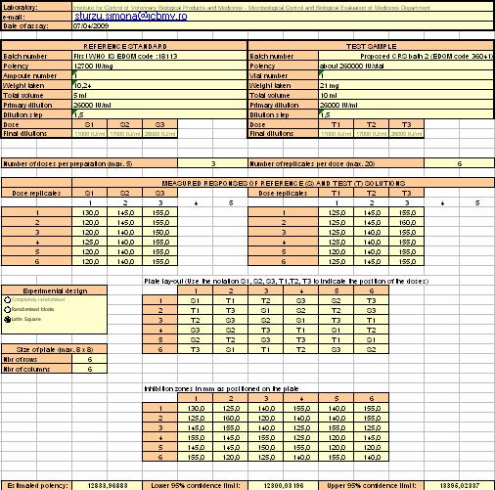Select plate lay-out row 4 column 4 cell T1
Viewport: 495px width, 490px height.
pos(300,330)
